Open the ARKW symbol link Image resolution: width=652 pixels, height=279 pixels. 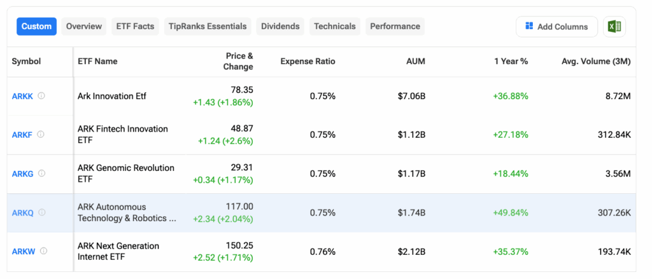[x=23, y=251]
